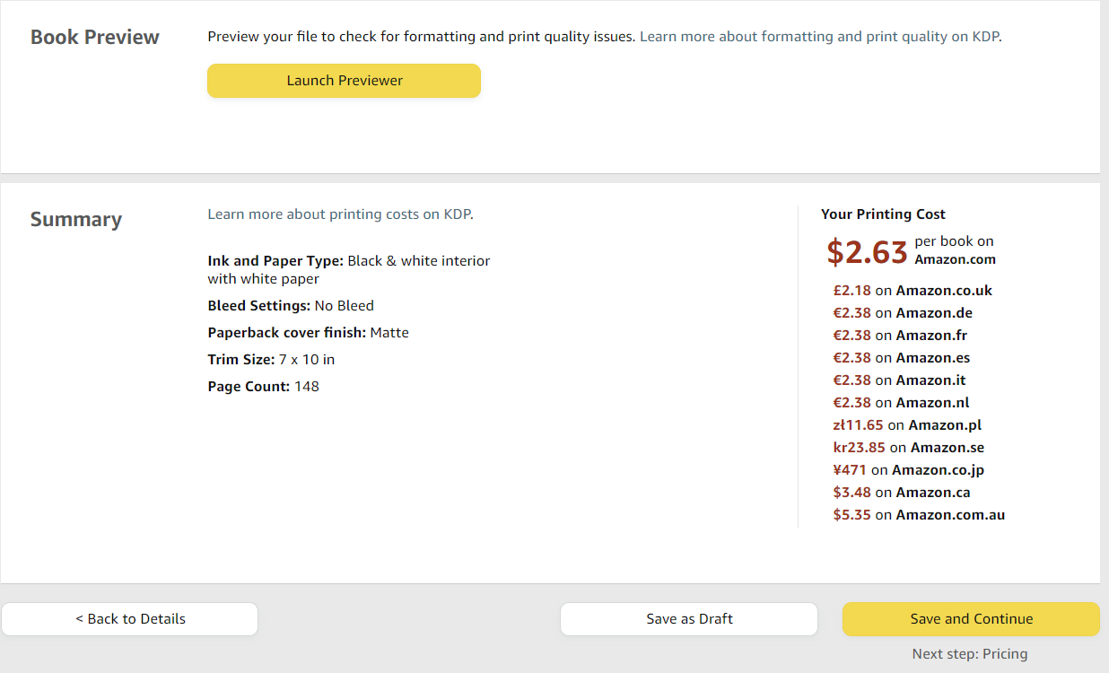
Task: Select the ¥471 on Amazon.co.jp line
Action: (x=909, y=470)
